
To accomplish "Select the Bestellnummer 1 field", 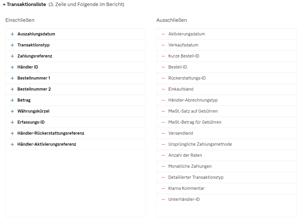I will click(34, 78).
